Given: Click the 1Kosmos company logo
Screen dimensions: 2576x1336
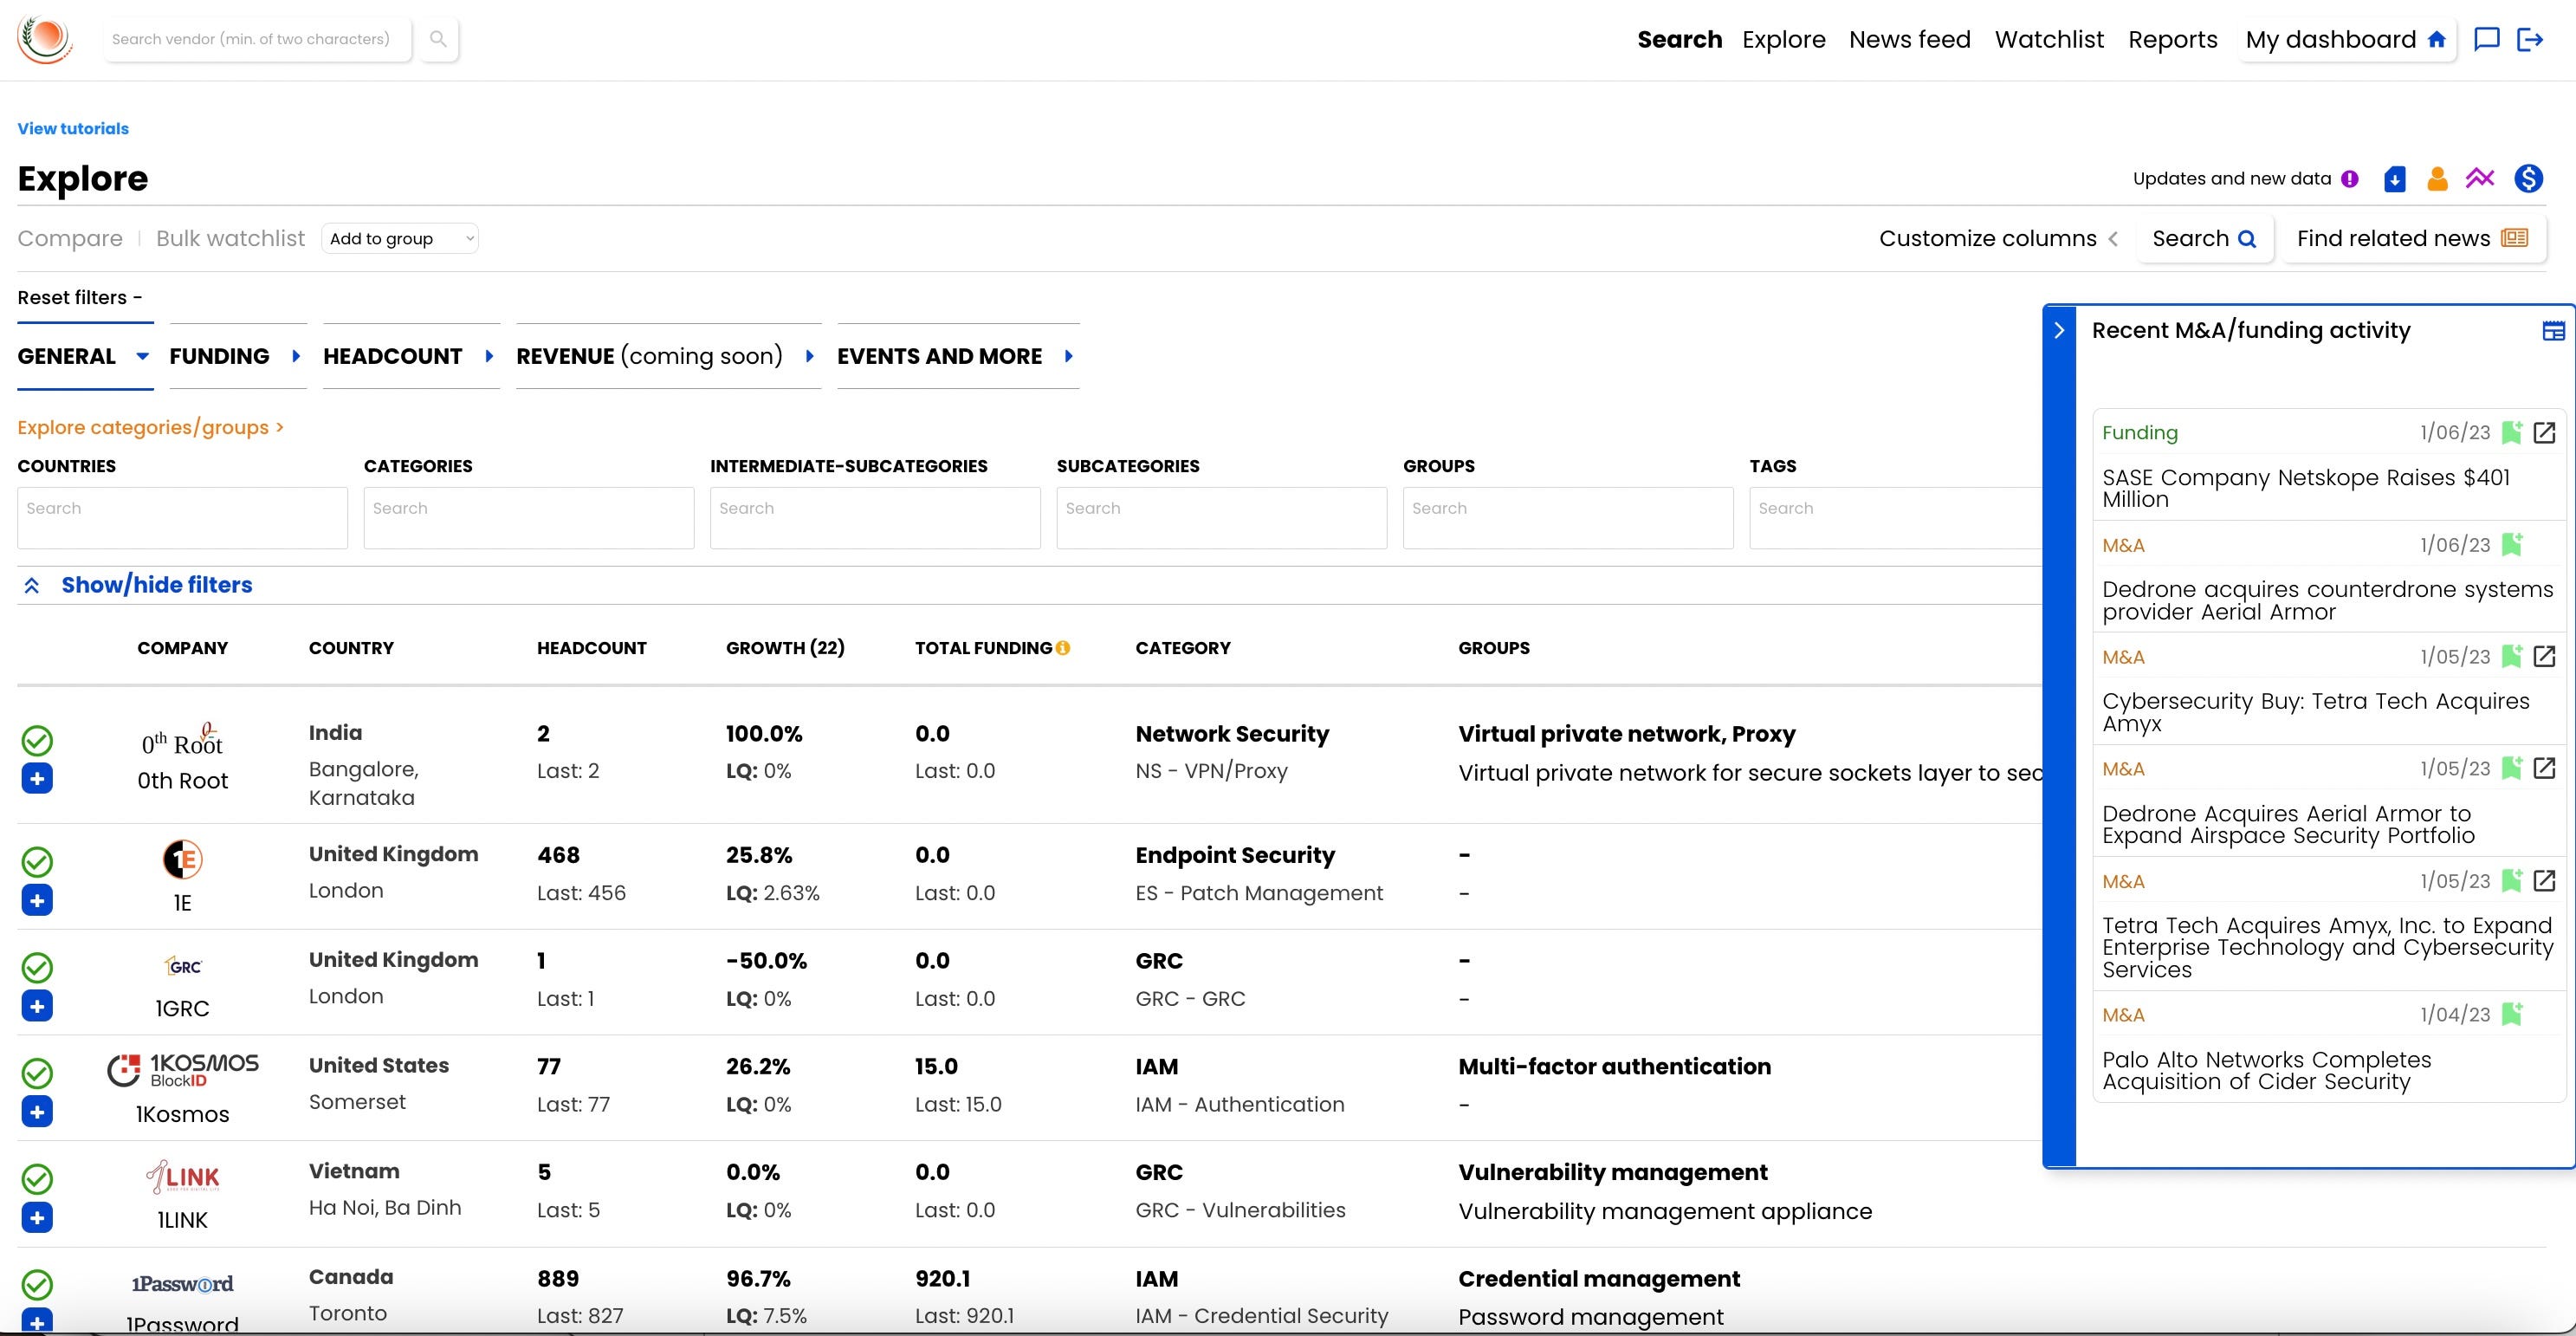Looking at the screenshot, I should (183, 1070).
